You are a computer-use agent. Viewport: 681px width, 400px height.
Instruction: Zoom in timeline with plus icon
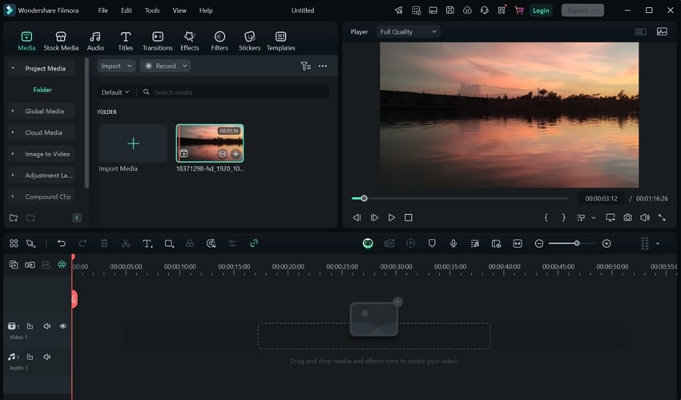coord(606,244)
